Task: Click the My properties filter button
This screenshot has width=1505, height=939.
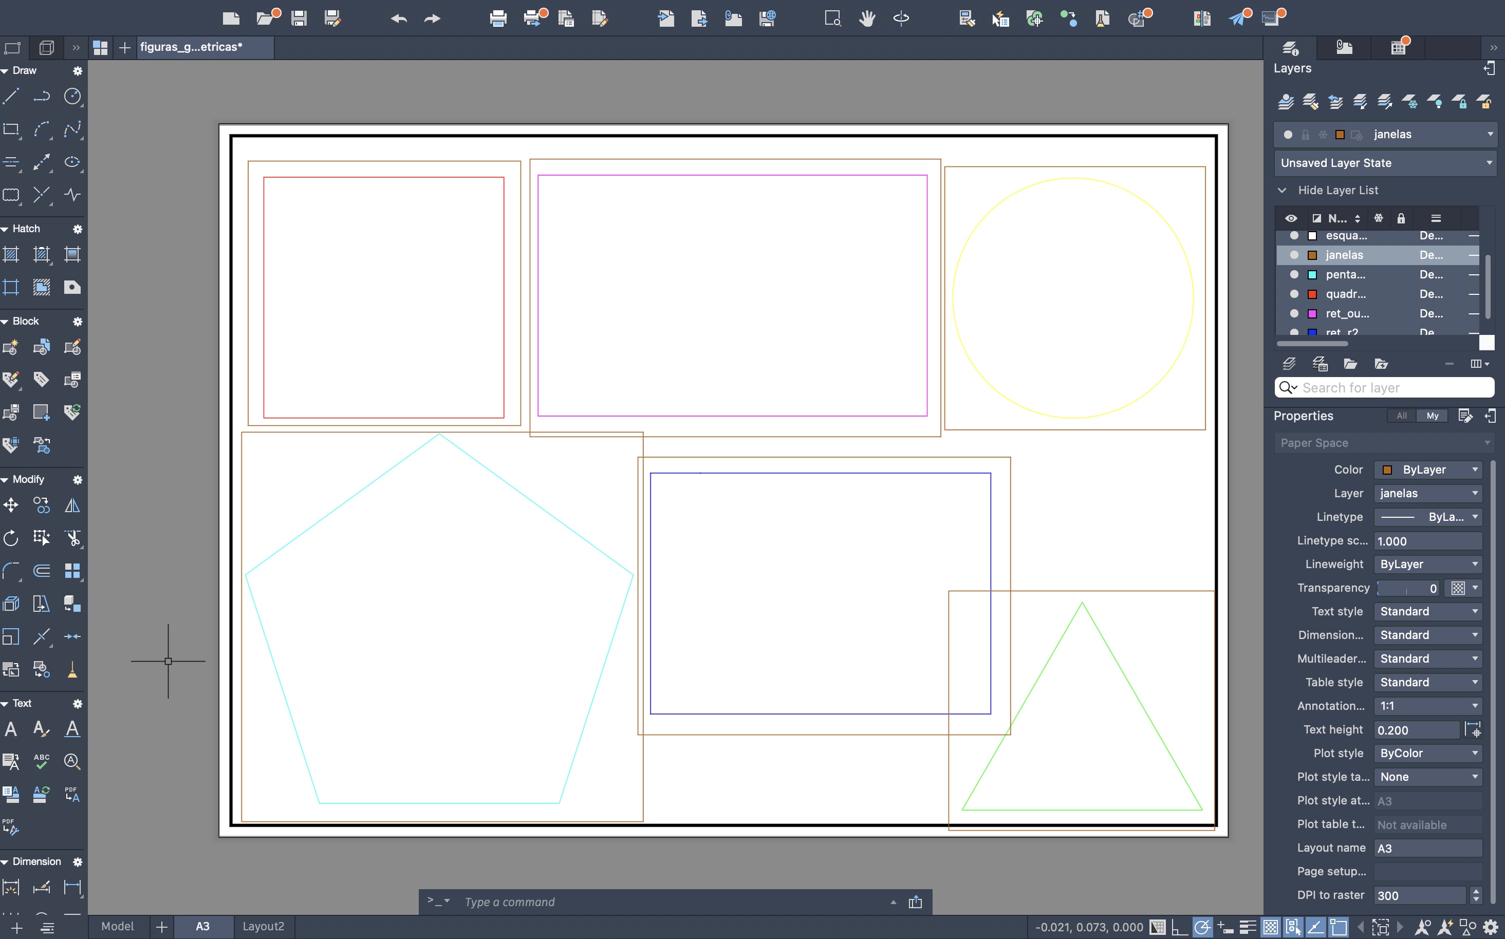Action: pos(1433,416)
